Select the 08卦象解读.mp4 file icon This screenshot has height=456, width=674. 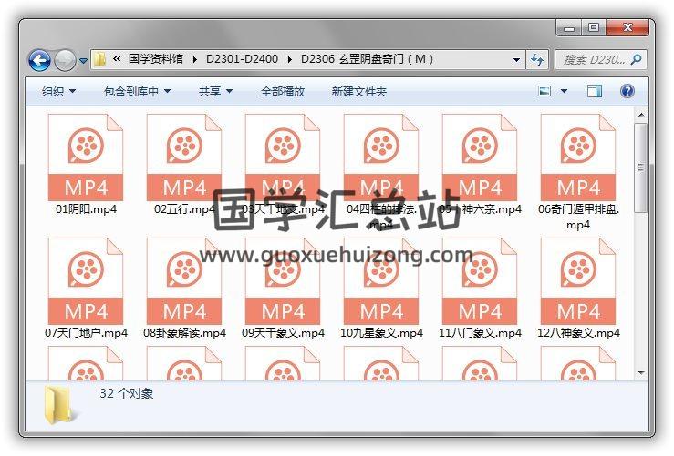pos(184,281)
